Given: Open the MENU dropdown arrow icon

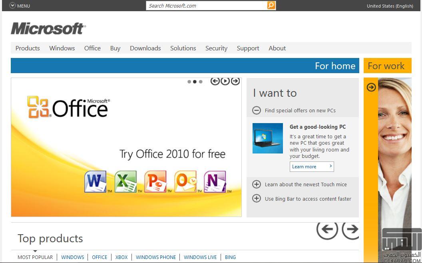Looking at the screenshot, I should pyautogui.click(x=12, y=6).
